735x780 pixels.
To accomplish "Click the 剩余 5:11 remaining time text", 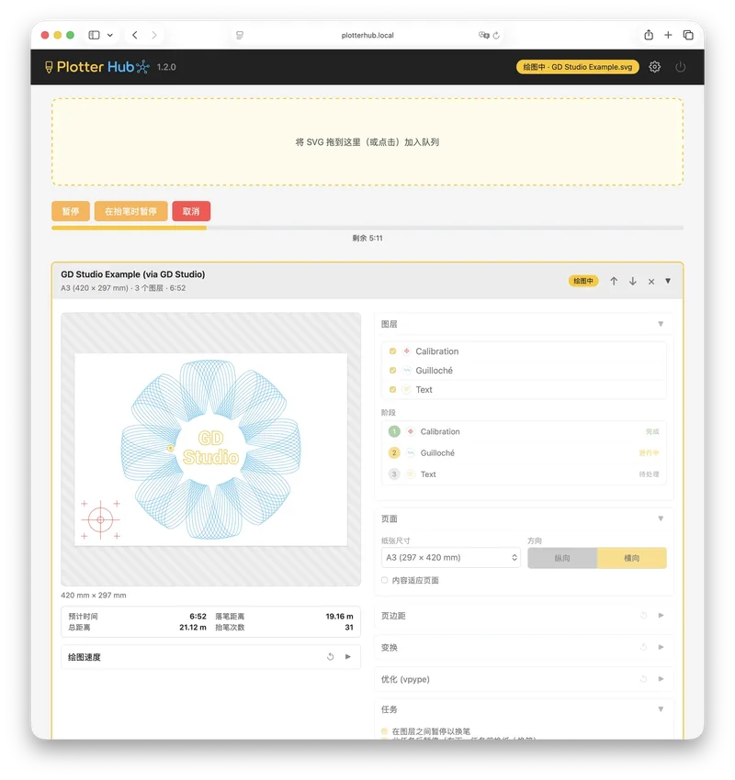I will pyautogui.click(x=367, y=239).
